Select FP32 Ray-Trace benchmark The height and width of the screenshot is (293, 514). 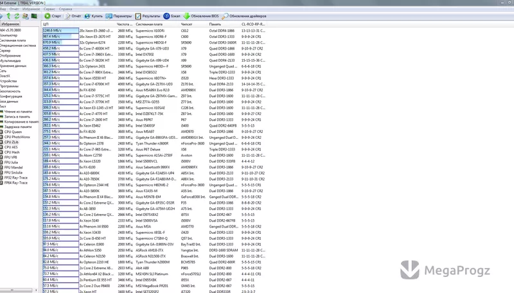pyautogui.click(x=15, y=177)
